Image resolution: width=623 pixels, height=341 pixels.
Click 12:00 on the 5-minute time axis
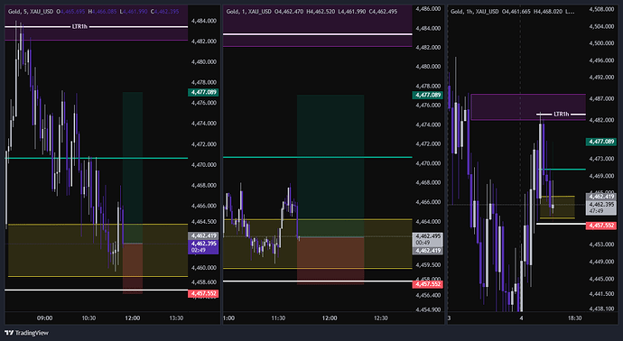[x=133, y=318]
